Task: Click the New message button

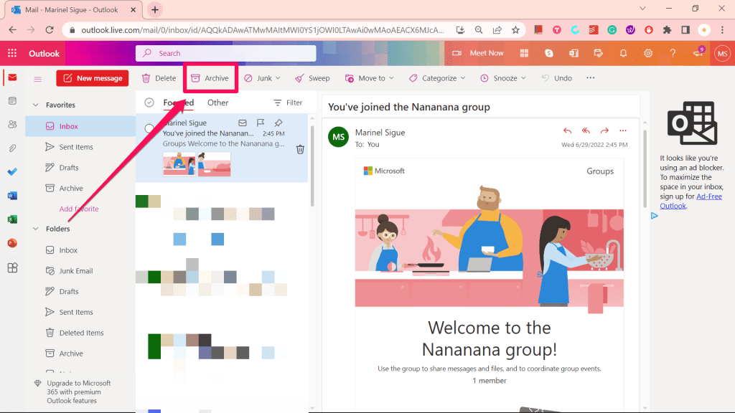Action: click(x=93, y=78)
